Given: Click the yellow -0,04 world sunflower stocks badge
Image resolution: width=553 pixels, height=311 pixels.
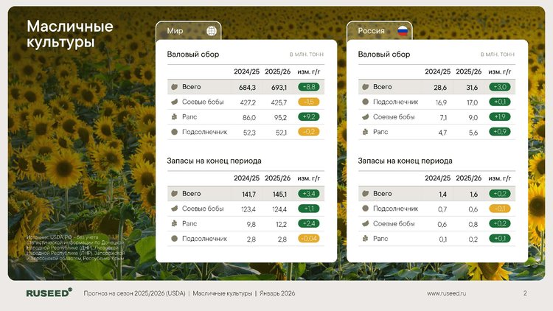Looking at the screenshot, I should point(308,239).
